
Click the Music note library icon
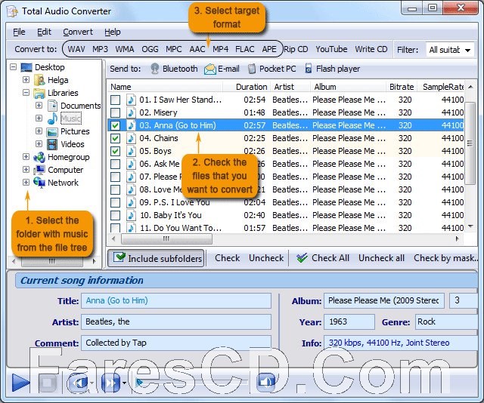[x=52, y=118]
